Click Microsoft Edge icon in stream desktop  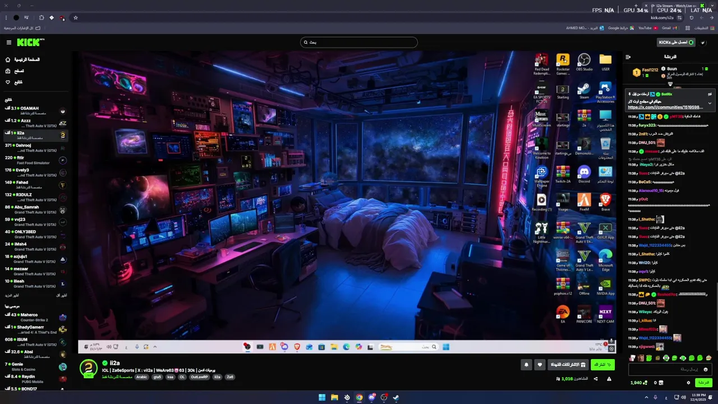(x=605, y=259)
